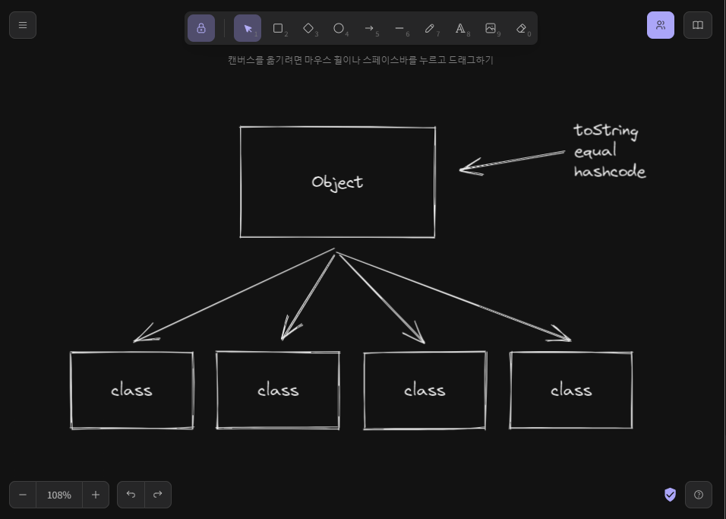The image size is (726, 519).
Task: Open the hamburger main menu
Action: (23, 24)
